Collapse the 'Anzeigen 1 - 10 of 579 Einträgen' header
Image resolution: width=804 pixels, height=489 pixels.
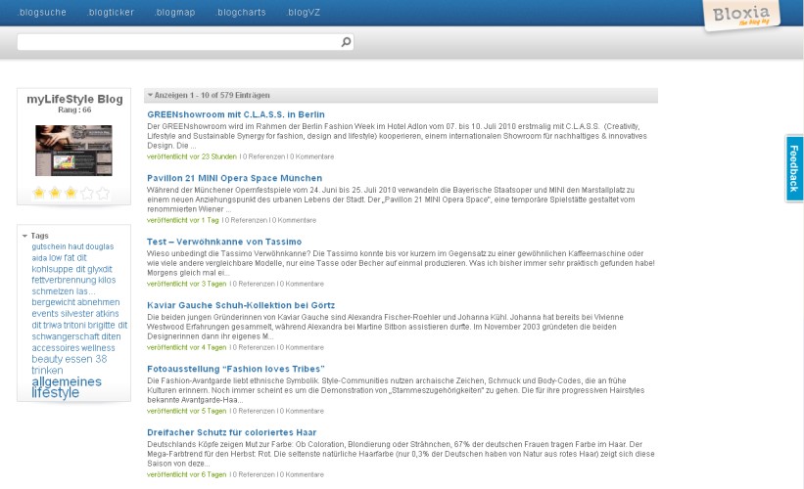pos(401,95)
